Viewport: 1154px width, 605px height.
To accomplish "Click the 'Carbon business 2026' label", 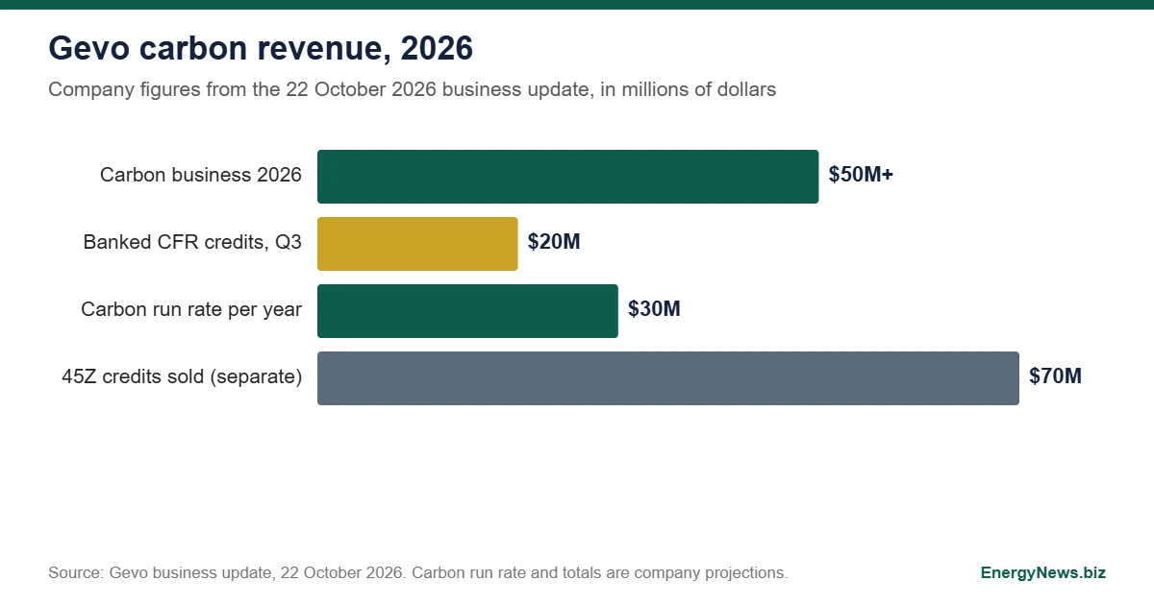I will (201, 175).
